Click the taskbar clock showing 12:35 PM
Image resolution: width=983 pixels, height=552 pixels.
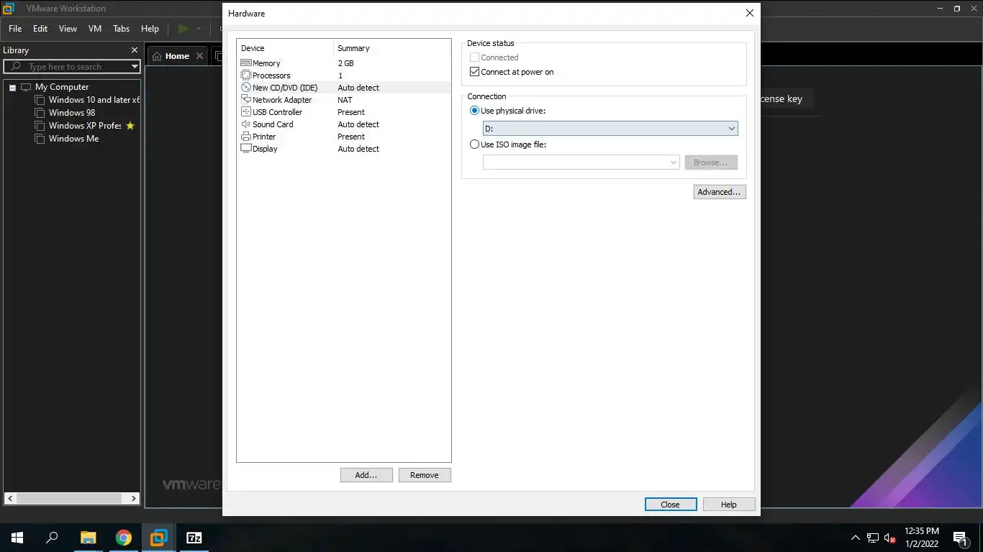[922, 538]
